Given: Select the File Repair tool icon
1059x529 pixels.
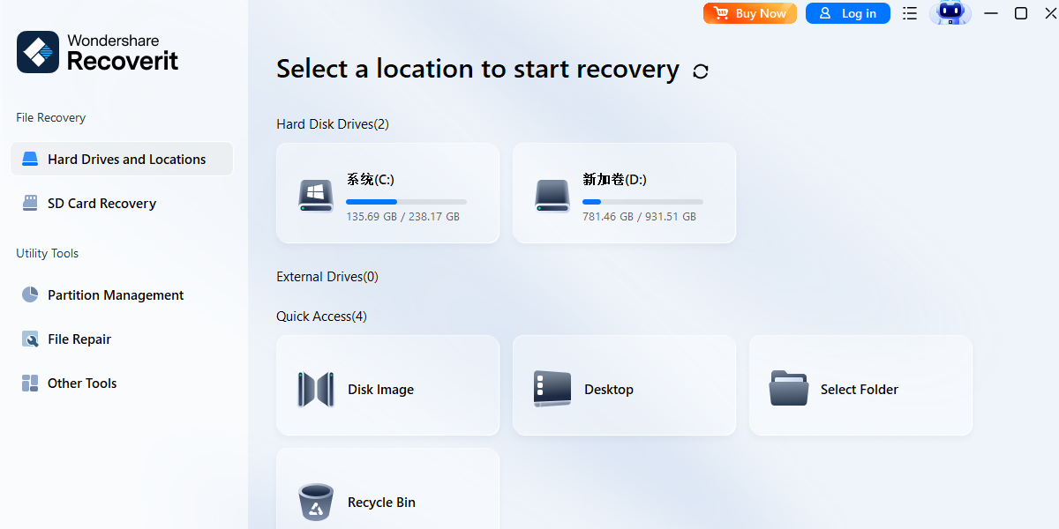Looking at the screenshot, I should (29, 339).
